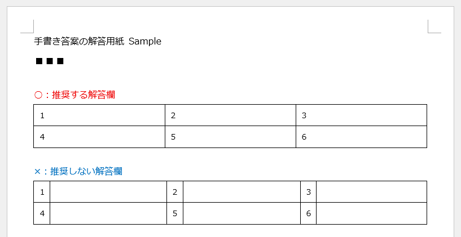Viewport: 461px width, 237px height.
Task: Click the blank answer cell right of '6' in the lower table
Action: (x=371, y=213)
